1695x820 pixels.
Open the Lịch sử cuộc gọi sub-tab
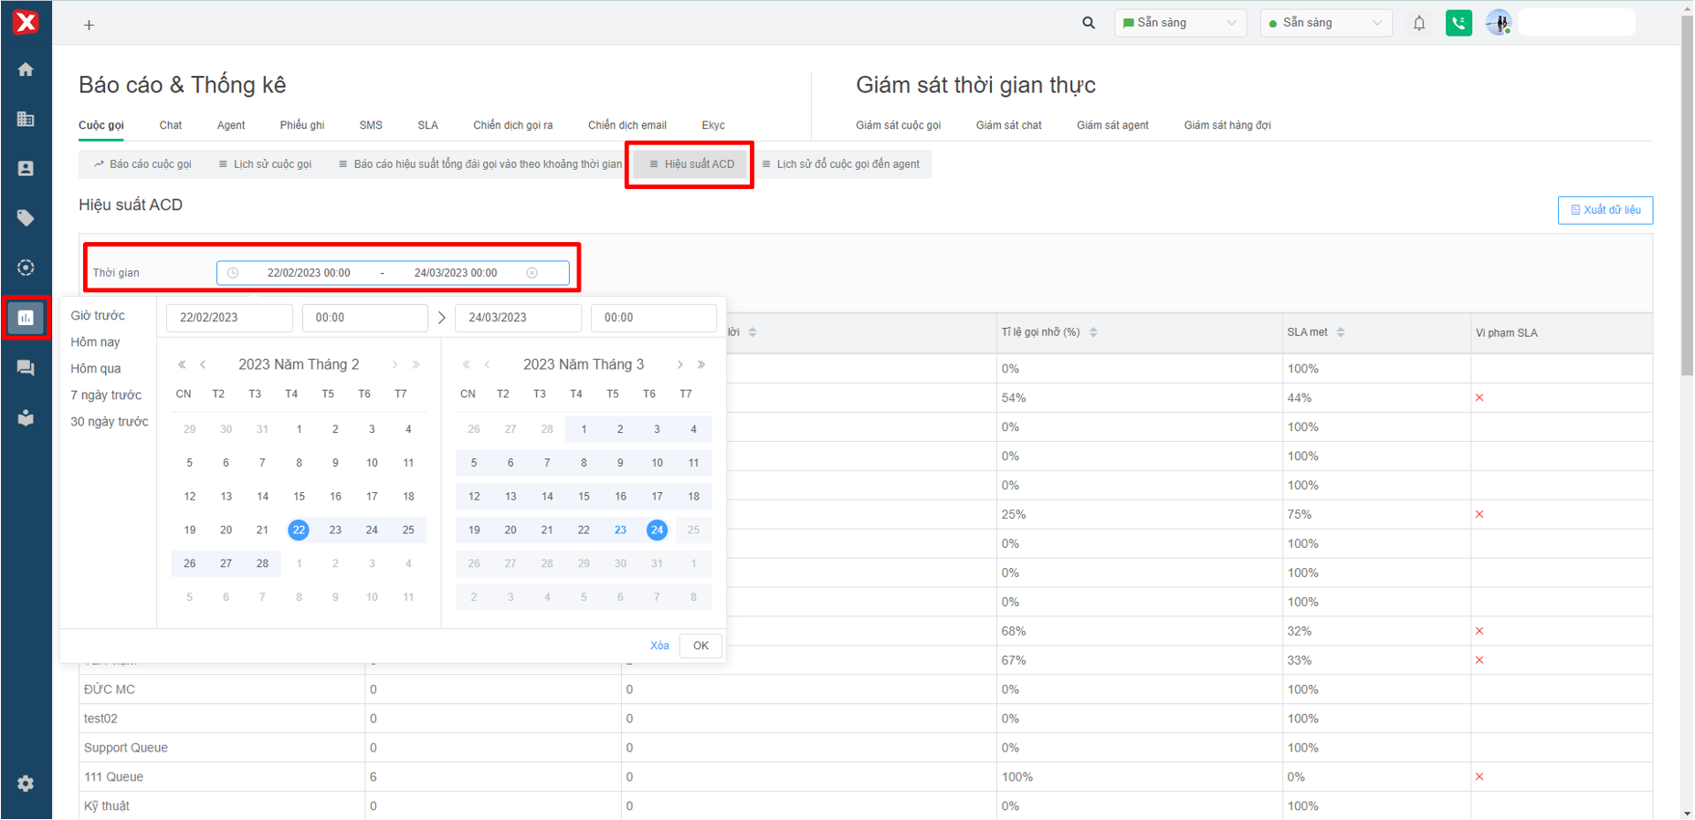click(265, 164)
